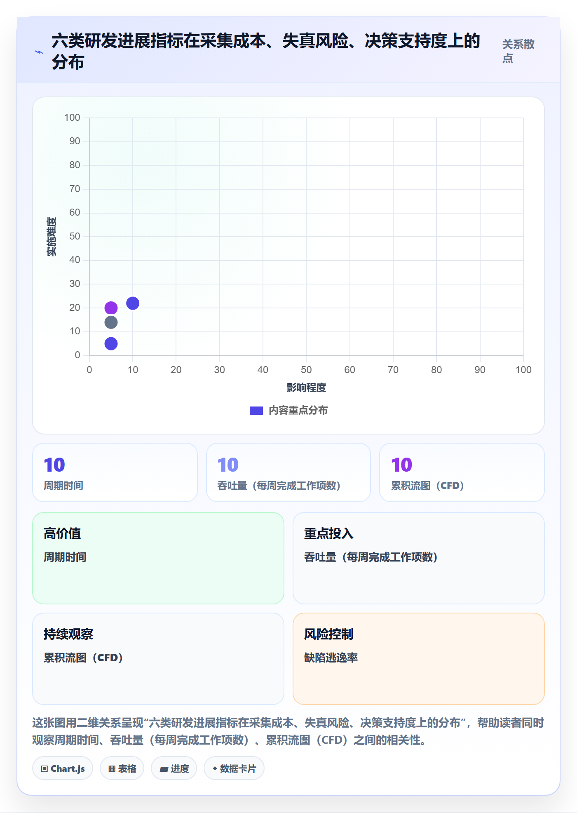
Task: Toggle the 内容重点分布 legend swatch
Action: pos(256,410)
